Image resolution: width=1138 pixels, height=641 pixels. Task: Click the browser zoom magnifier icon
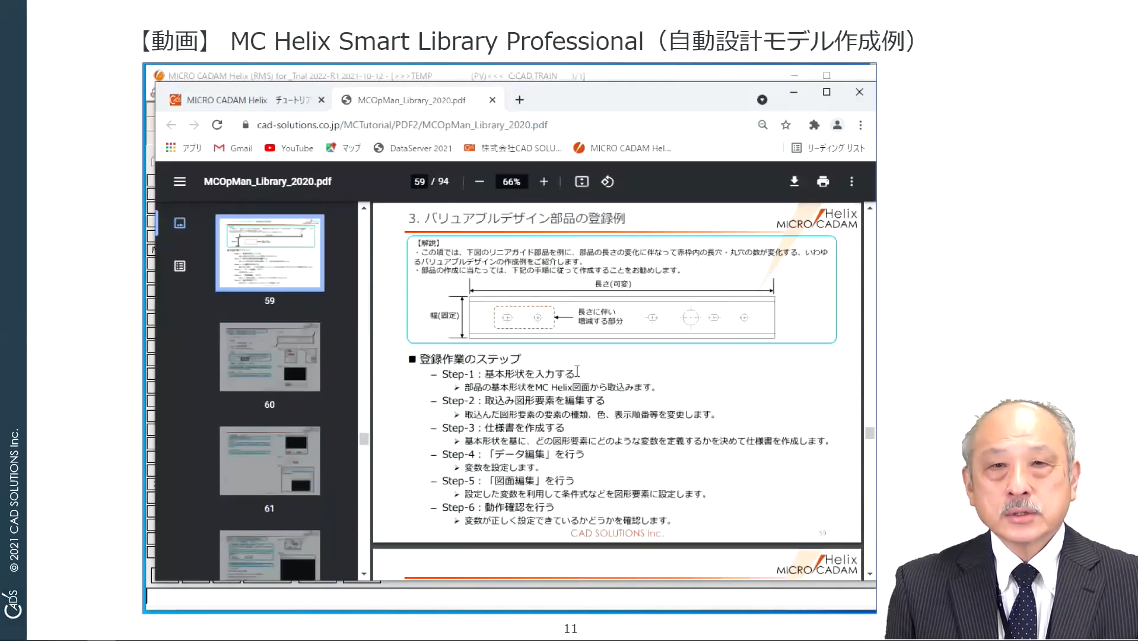[762, 125]
